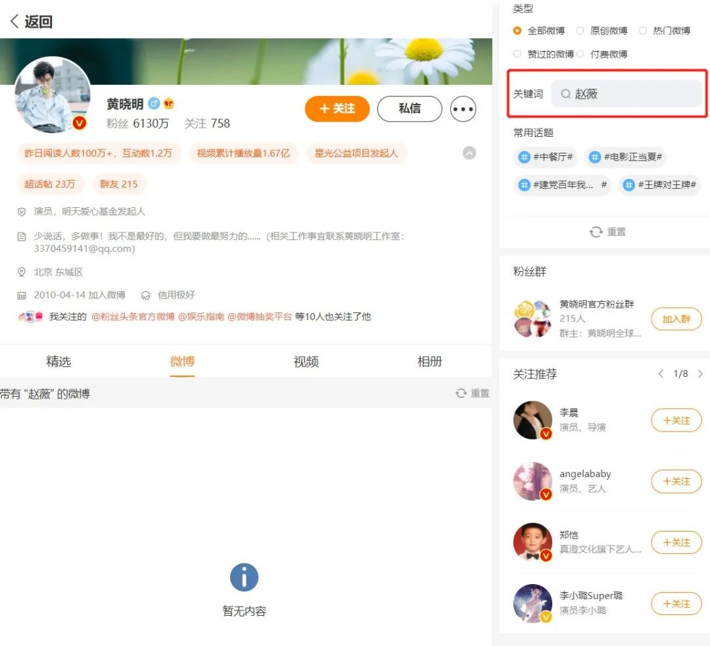Image resolution: width=710 pixels, height=646 pixels.
Task: Open 李小璐Super璐 profile name link
Action: (x=591, y=596)
